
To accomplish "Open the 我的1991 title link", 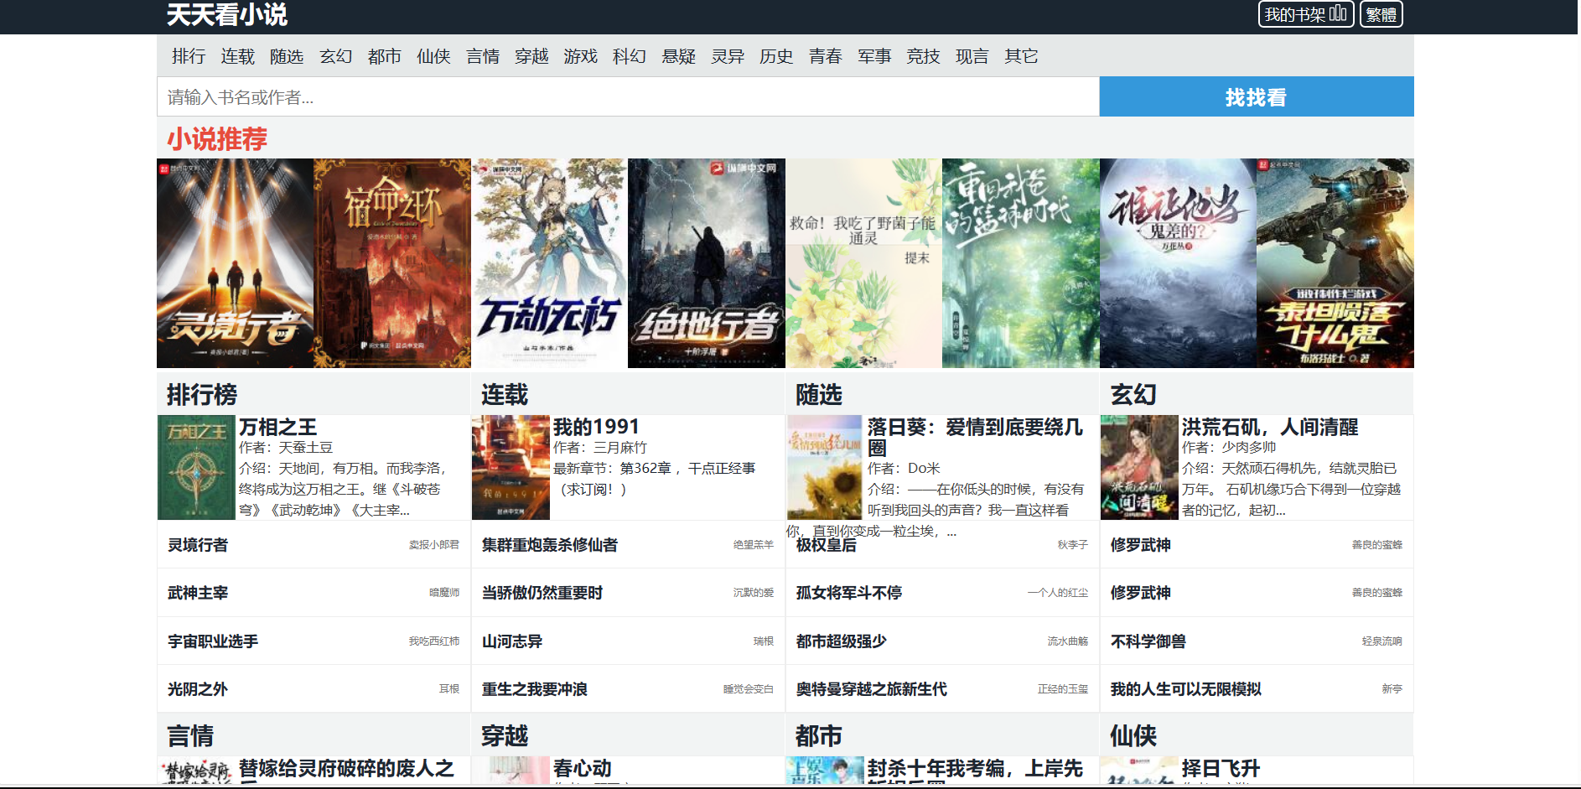I will [596, 427].
